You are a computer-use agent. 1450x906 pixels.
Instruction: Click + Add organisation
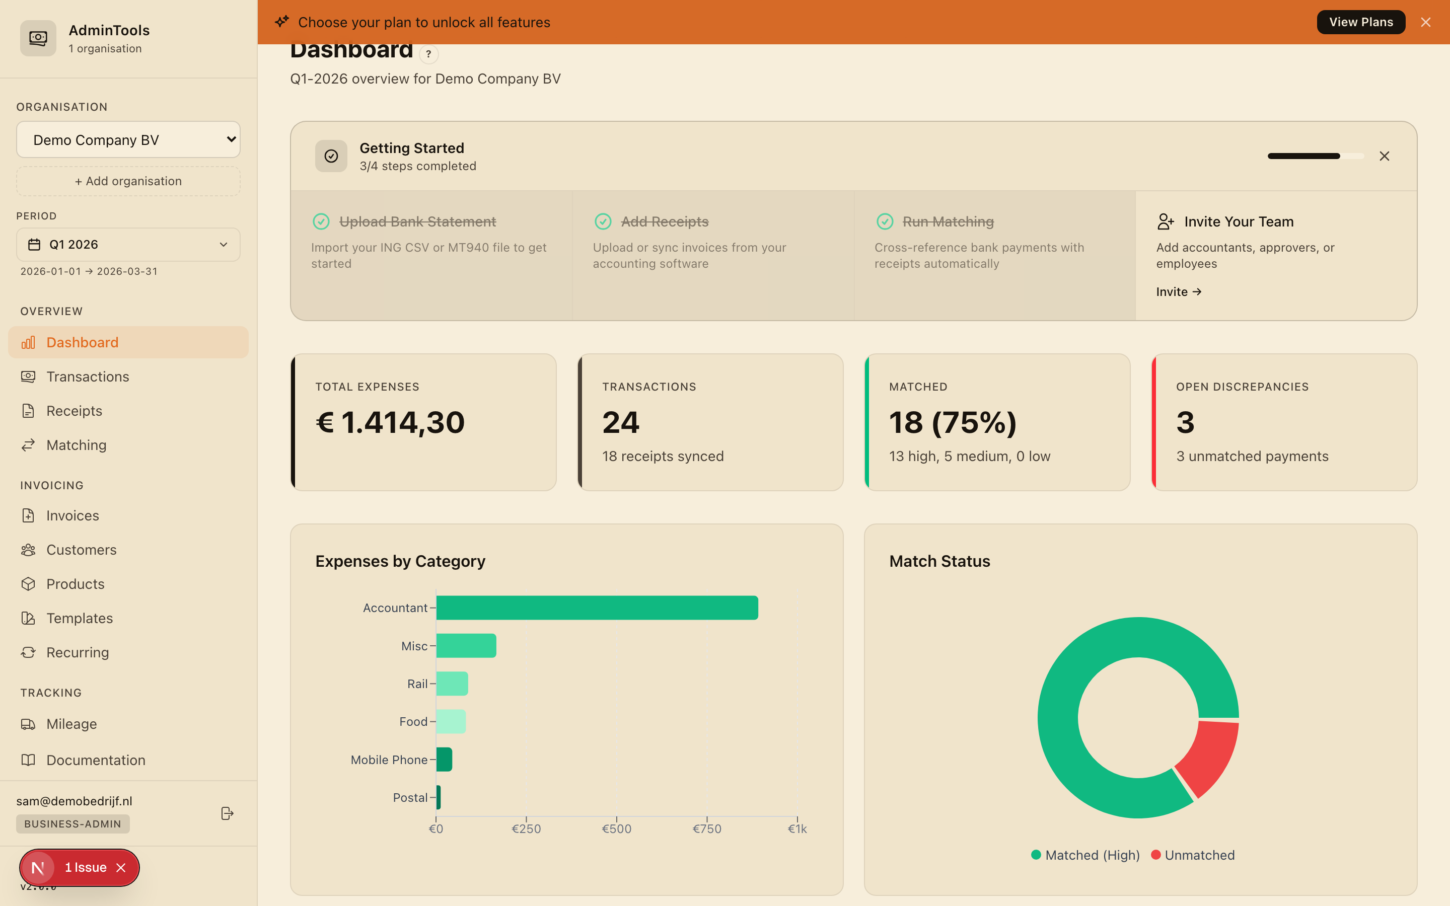coord(128,181)
